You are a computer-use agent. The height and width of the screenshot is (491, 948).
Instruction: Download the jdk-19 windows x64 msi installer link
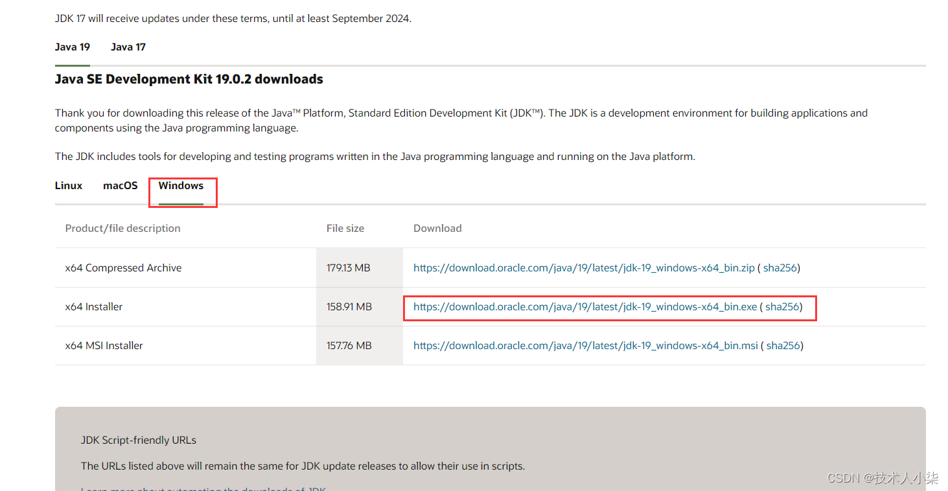[x=586, y=346]
